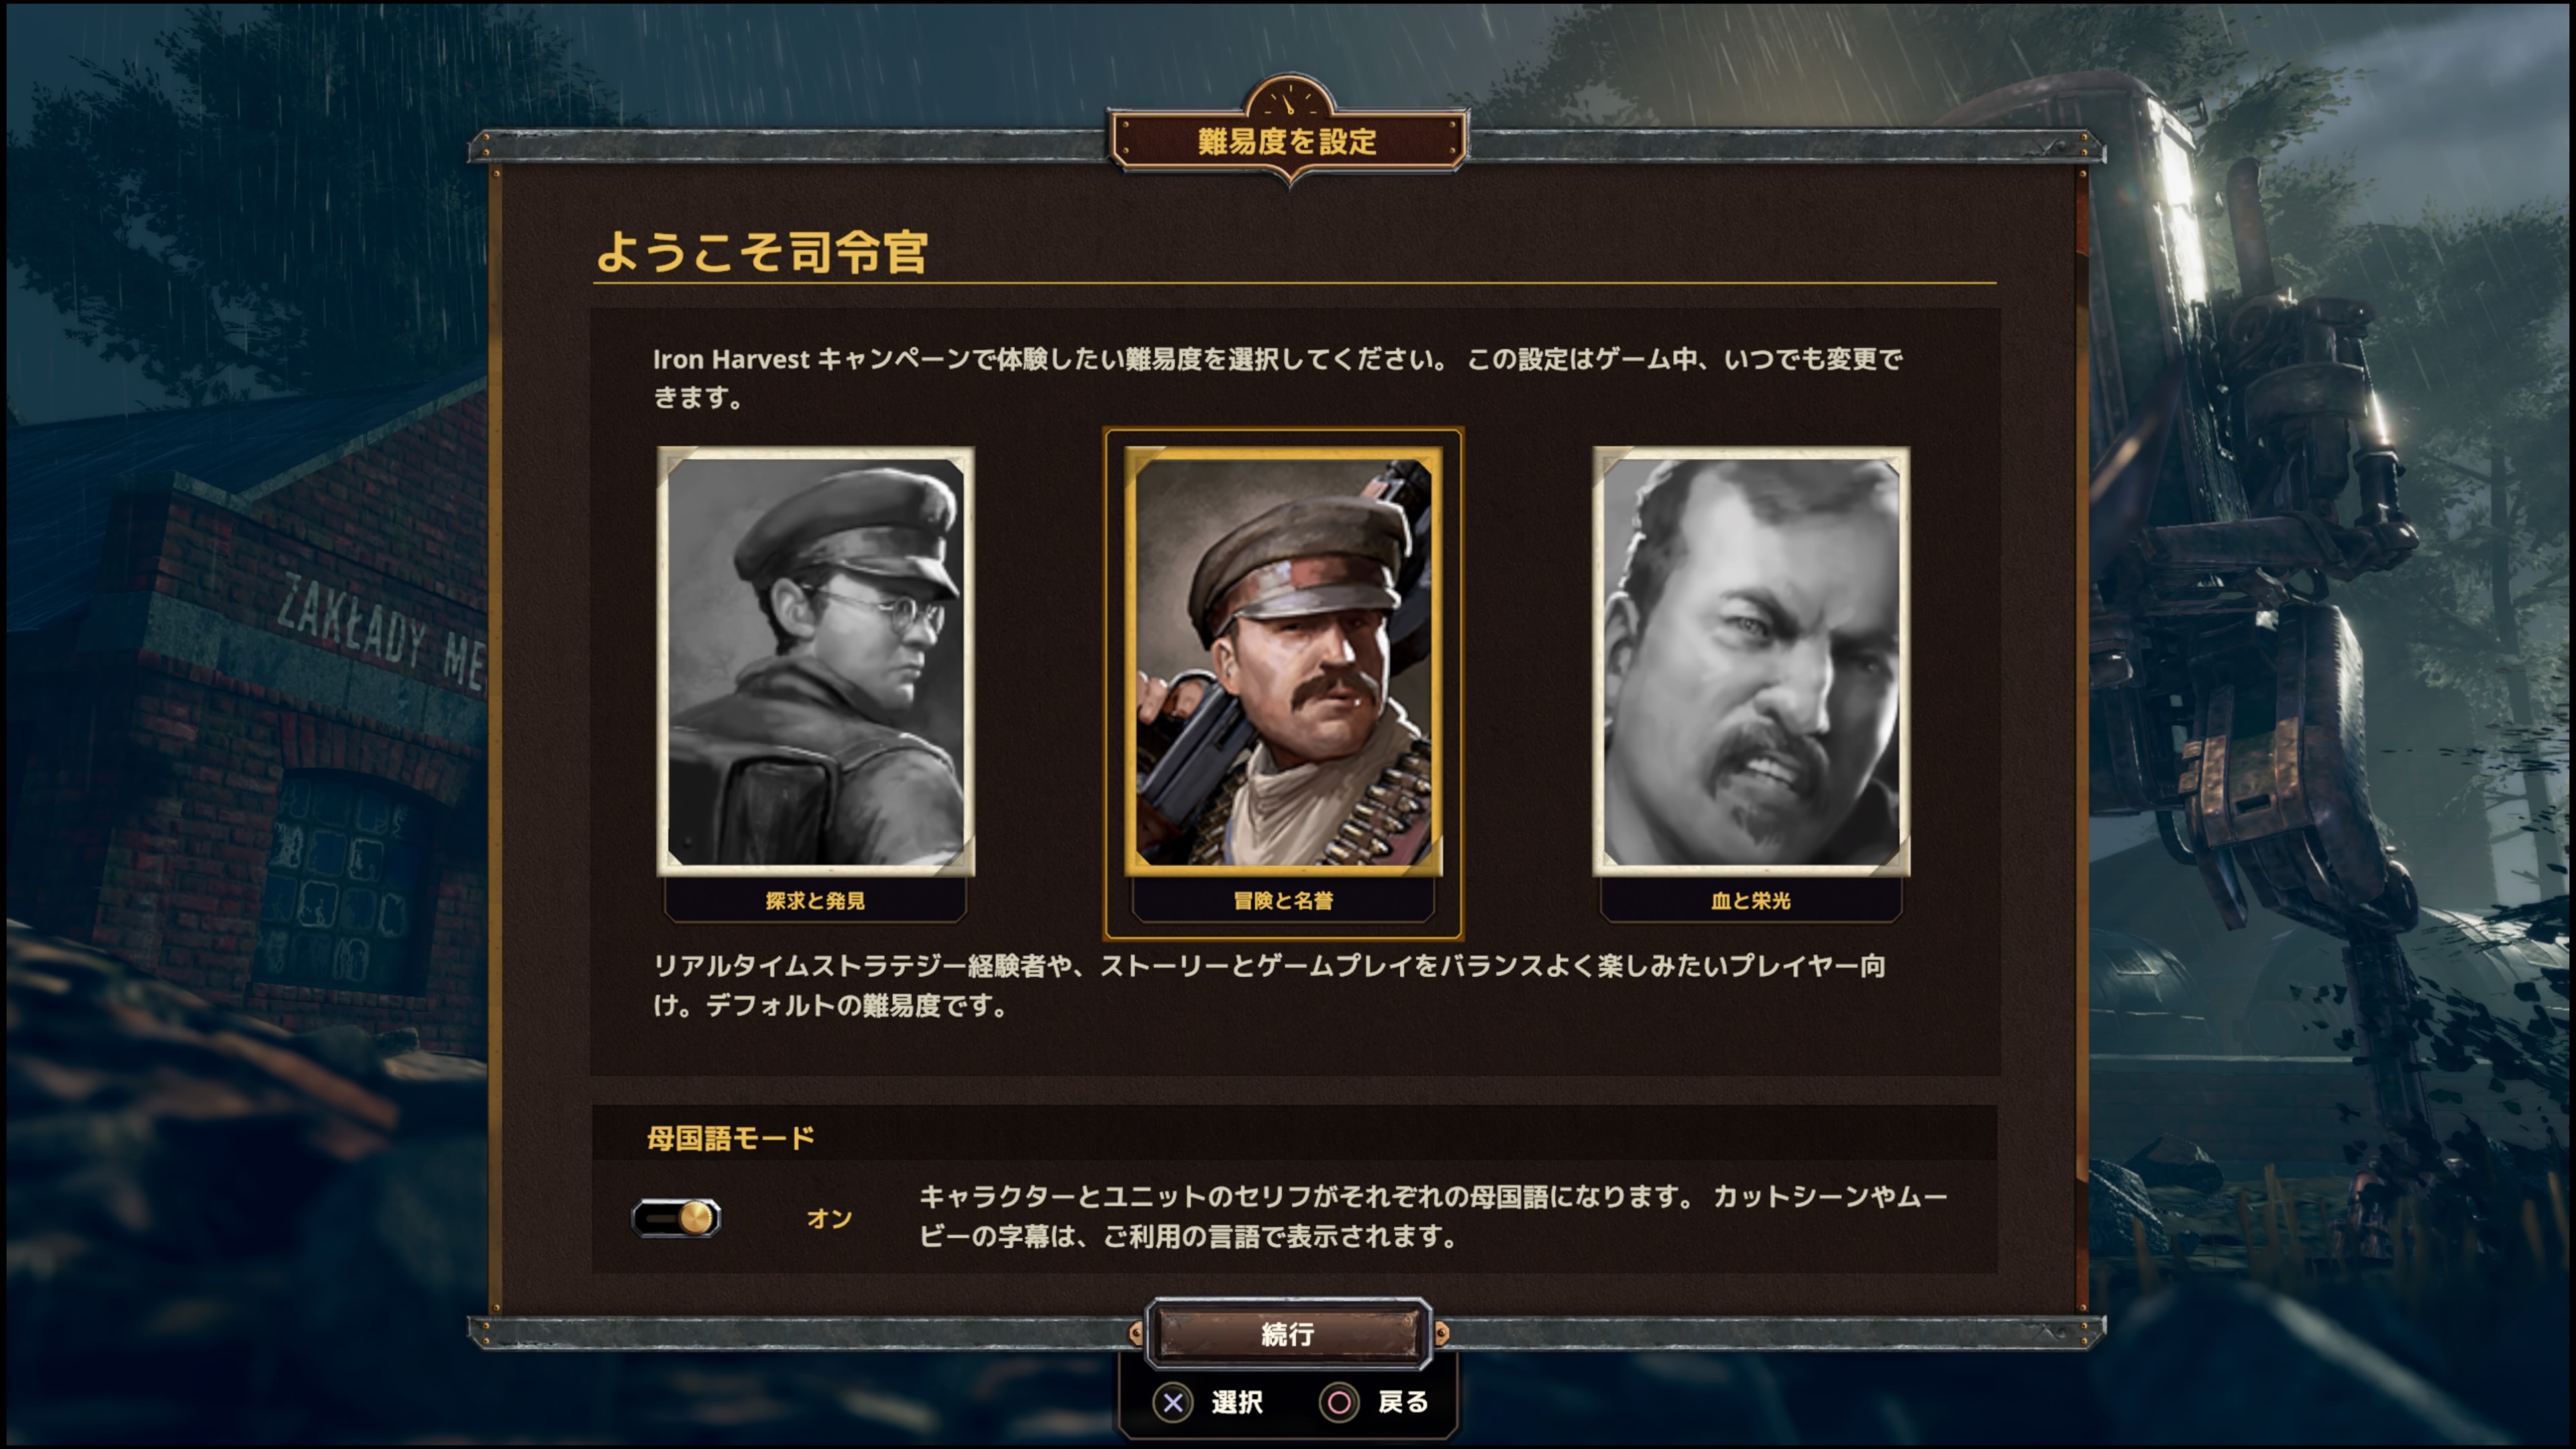
Task: Click the 探求と発見 difficulty label
Action: click(x=815, y=900)
